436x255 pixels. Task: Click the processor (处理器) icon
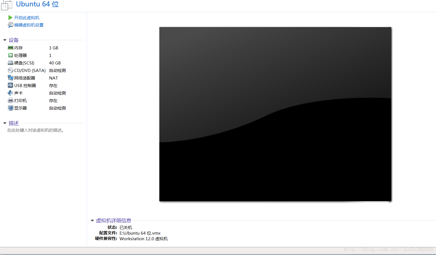11,55
